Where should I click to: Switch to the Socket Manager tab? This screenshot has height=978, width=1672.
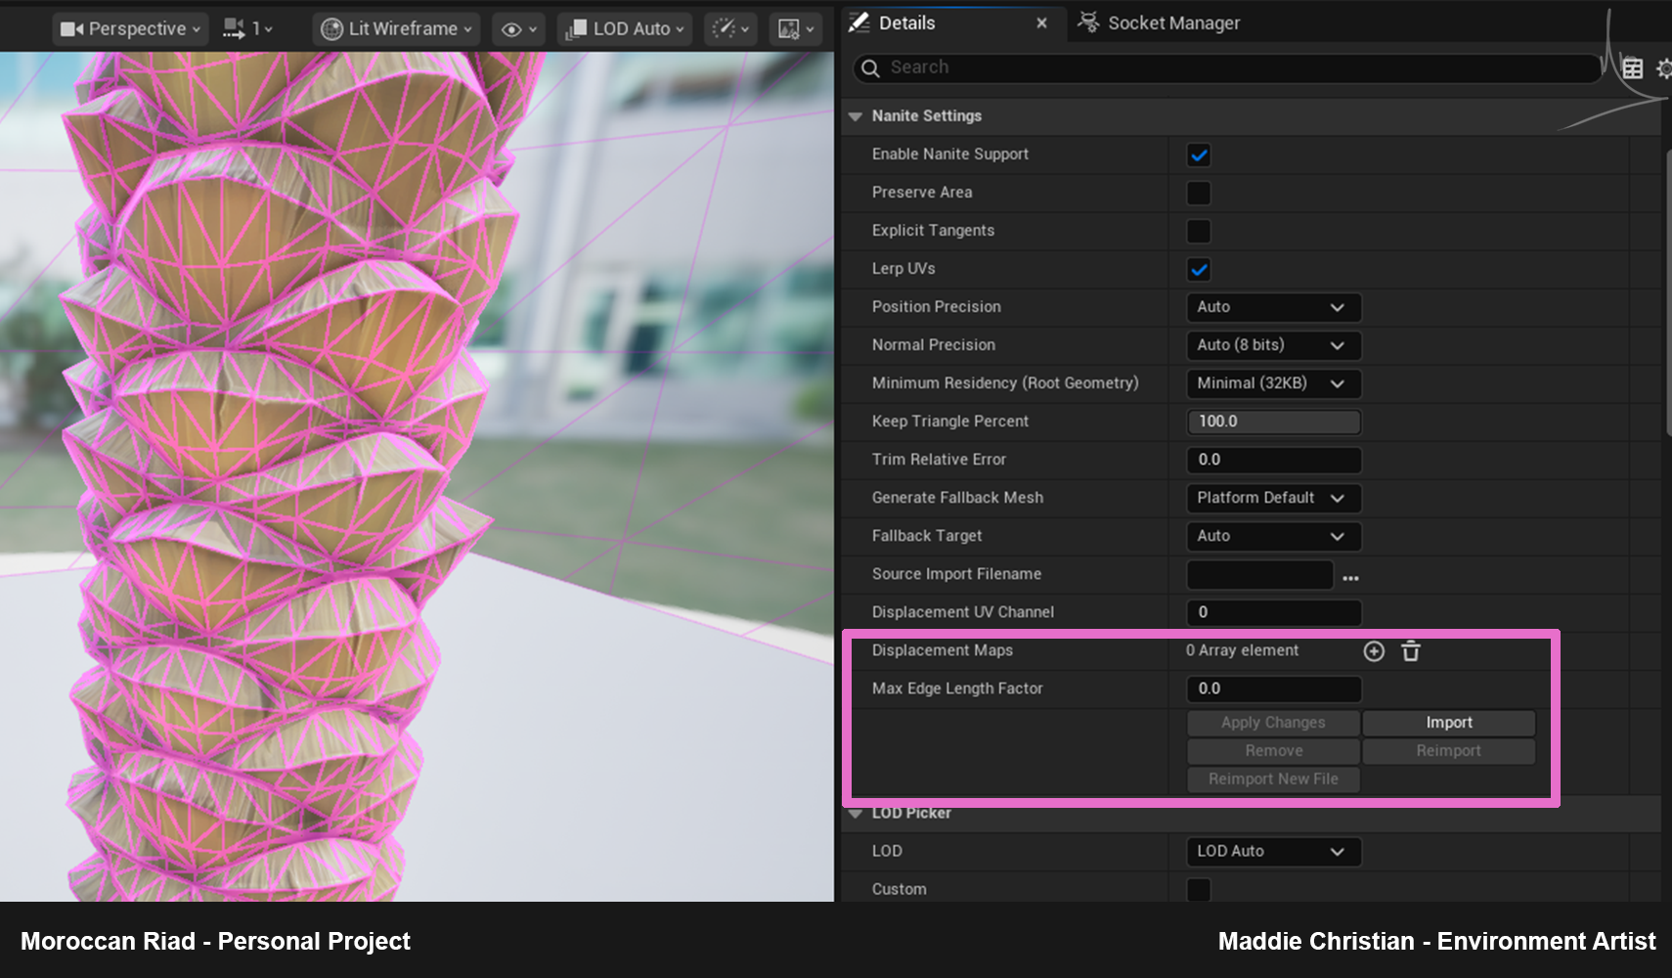tap(1160, 22)
